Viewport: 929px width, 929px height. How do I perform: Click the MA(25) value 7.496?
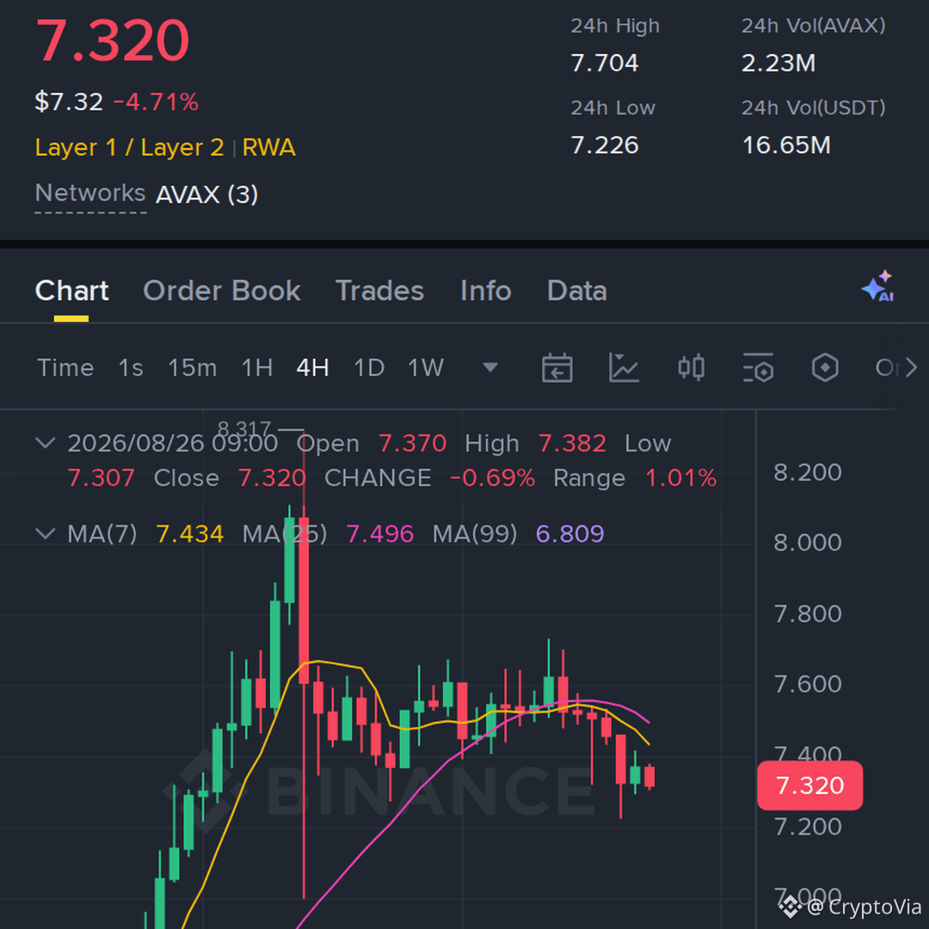point(380,534)
